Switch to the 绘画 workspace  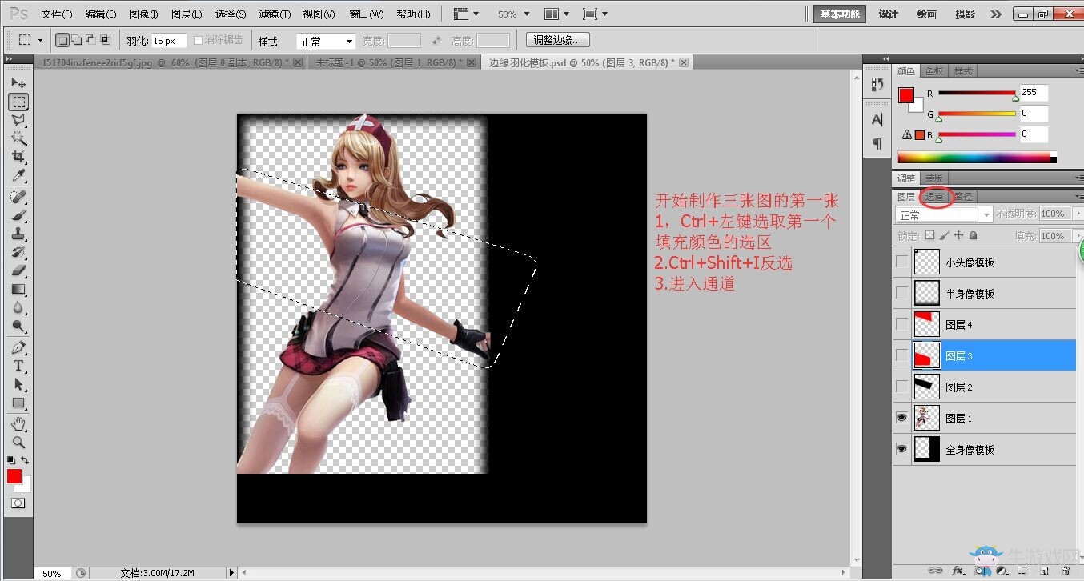pyautogui.click(x=927, y=14)
